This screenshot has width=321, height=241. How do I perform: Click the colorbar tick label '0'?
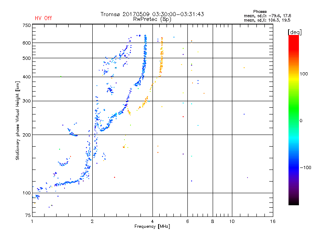(301, 121)
